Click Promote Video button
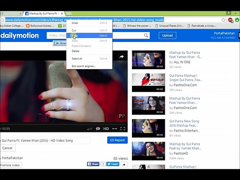 [x=11, y=165]
